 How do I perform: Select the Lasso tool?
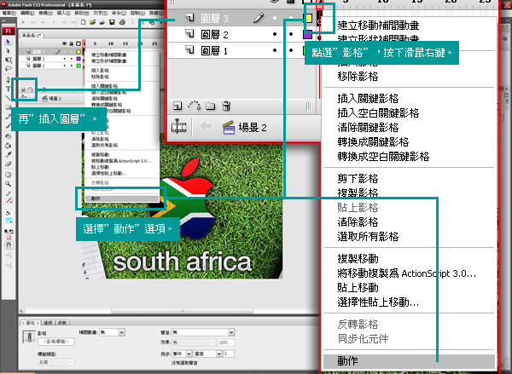point(9,69)
